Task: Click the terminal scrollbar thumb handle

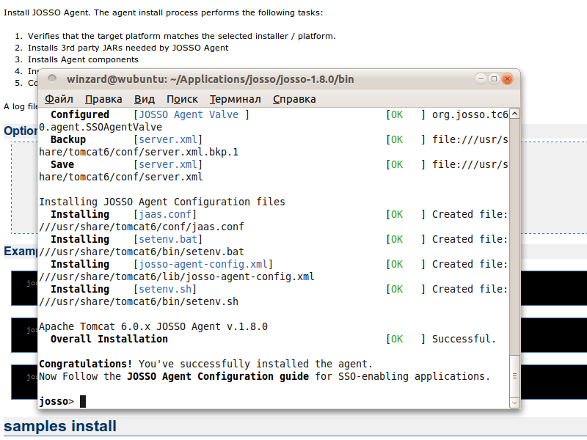Action: click(x=515, y=376)
